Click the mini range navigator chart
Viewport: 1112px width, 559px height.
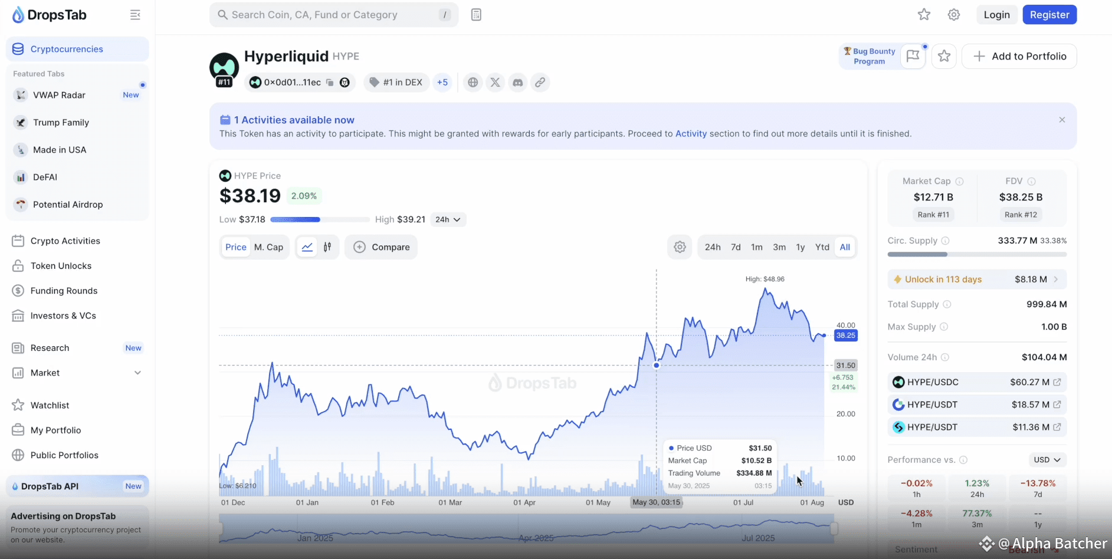(x=527, y=529)
